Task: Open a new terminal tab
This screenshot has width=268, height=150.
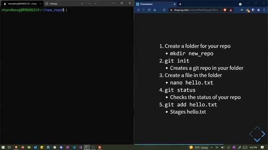Action: click(89, 4)
